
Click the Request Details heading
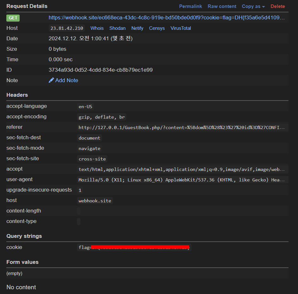27,6
